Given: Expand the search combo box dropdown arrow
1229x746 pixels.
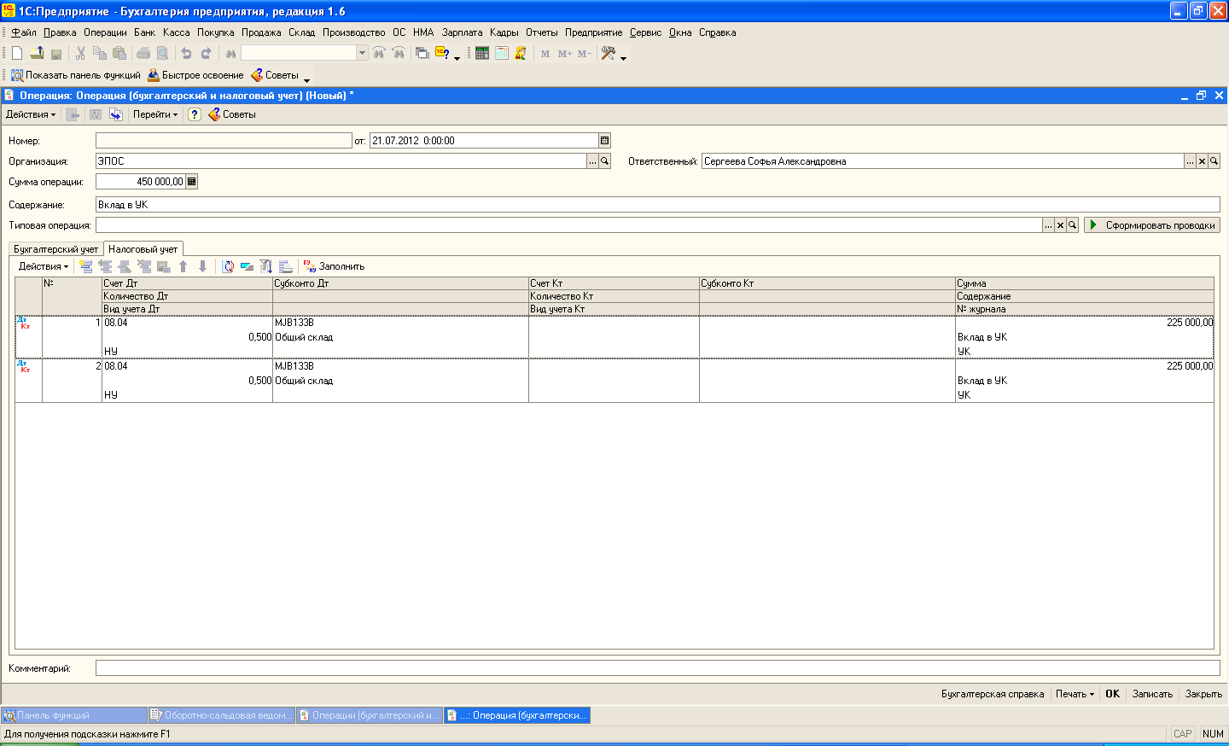Looking at the screenshot, I should tap(362, 53).
